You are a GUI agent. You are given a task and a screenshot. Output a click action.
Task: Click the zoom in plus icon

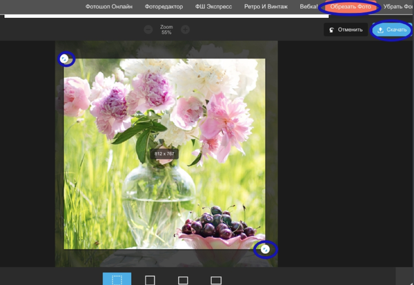click(186, 30)
